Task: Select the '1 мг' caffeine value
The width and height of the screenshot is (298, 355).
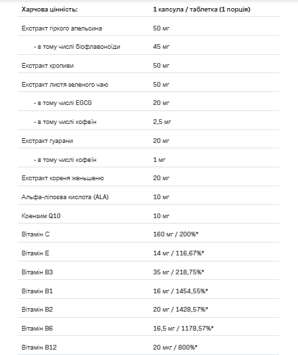Action: 159,160
